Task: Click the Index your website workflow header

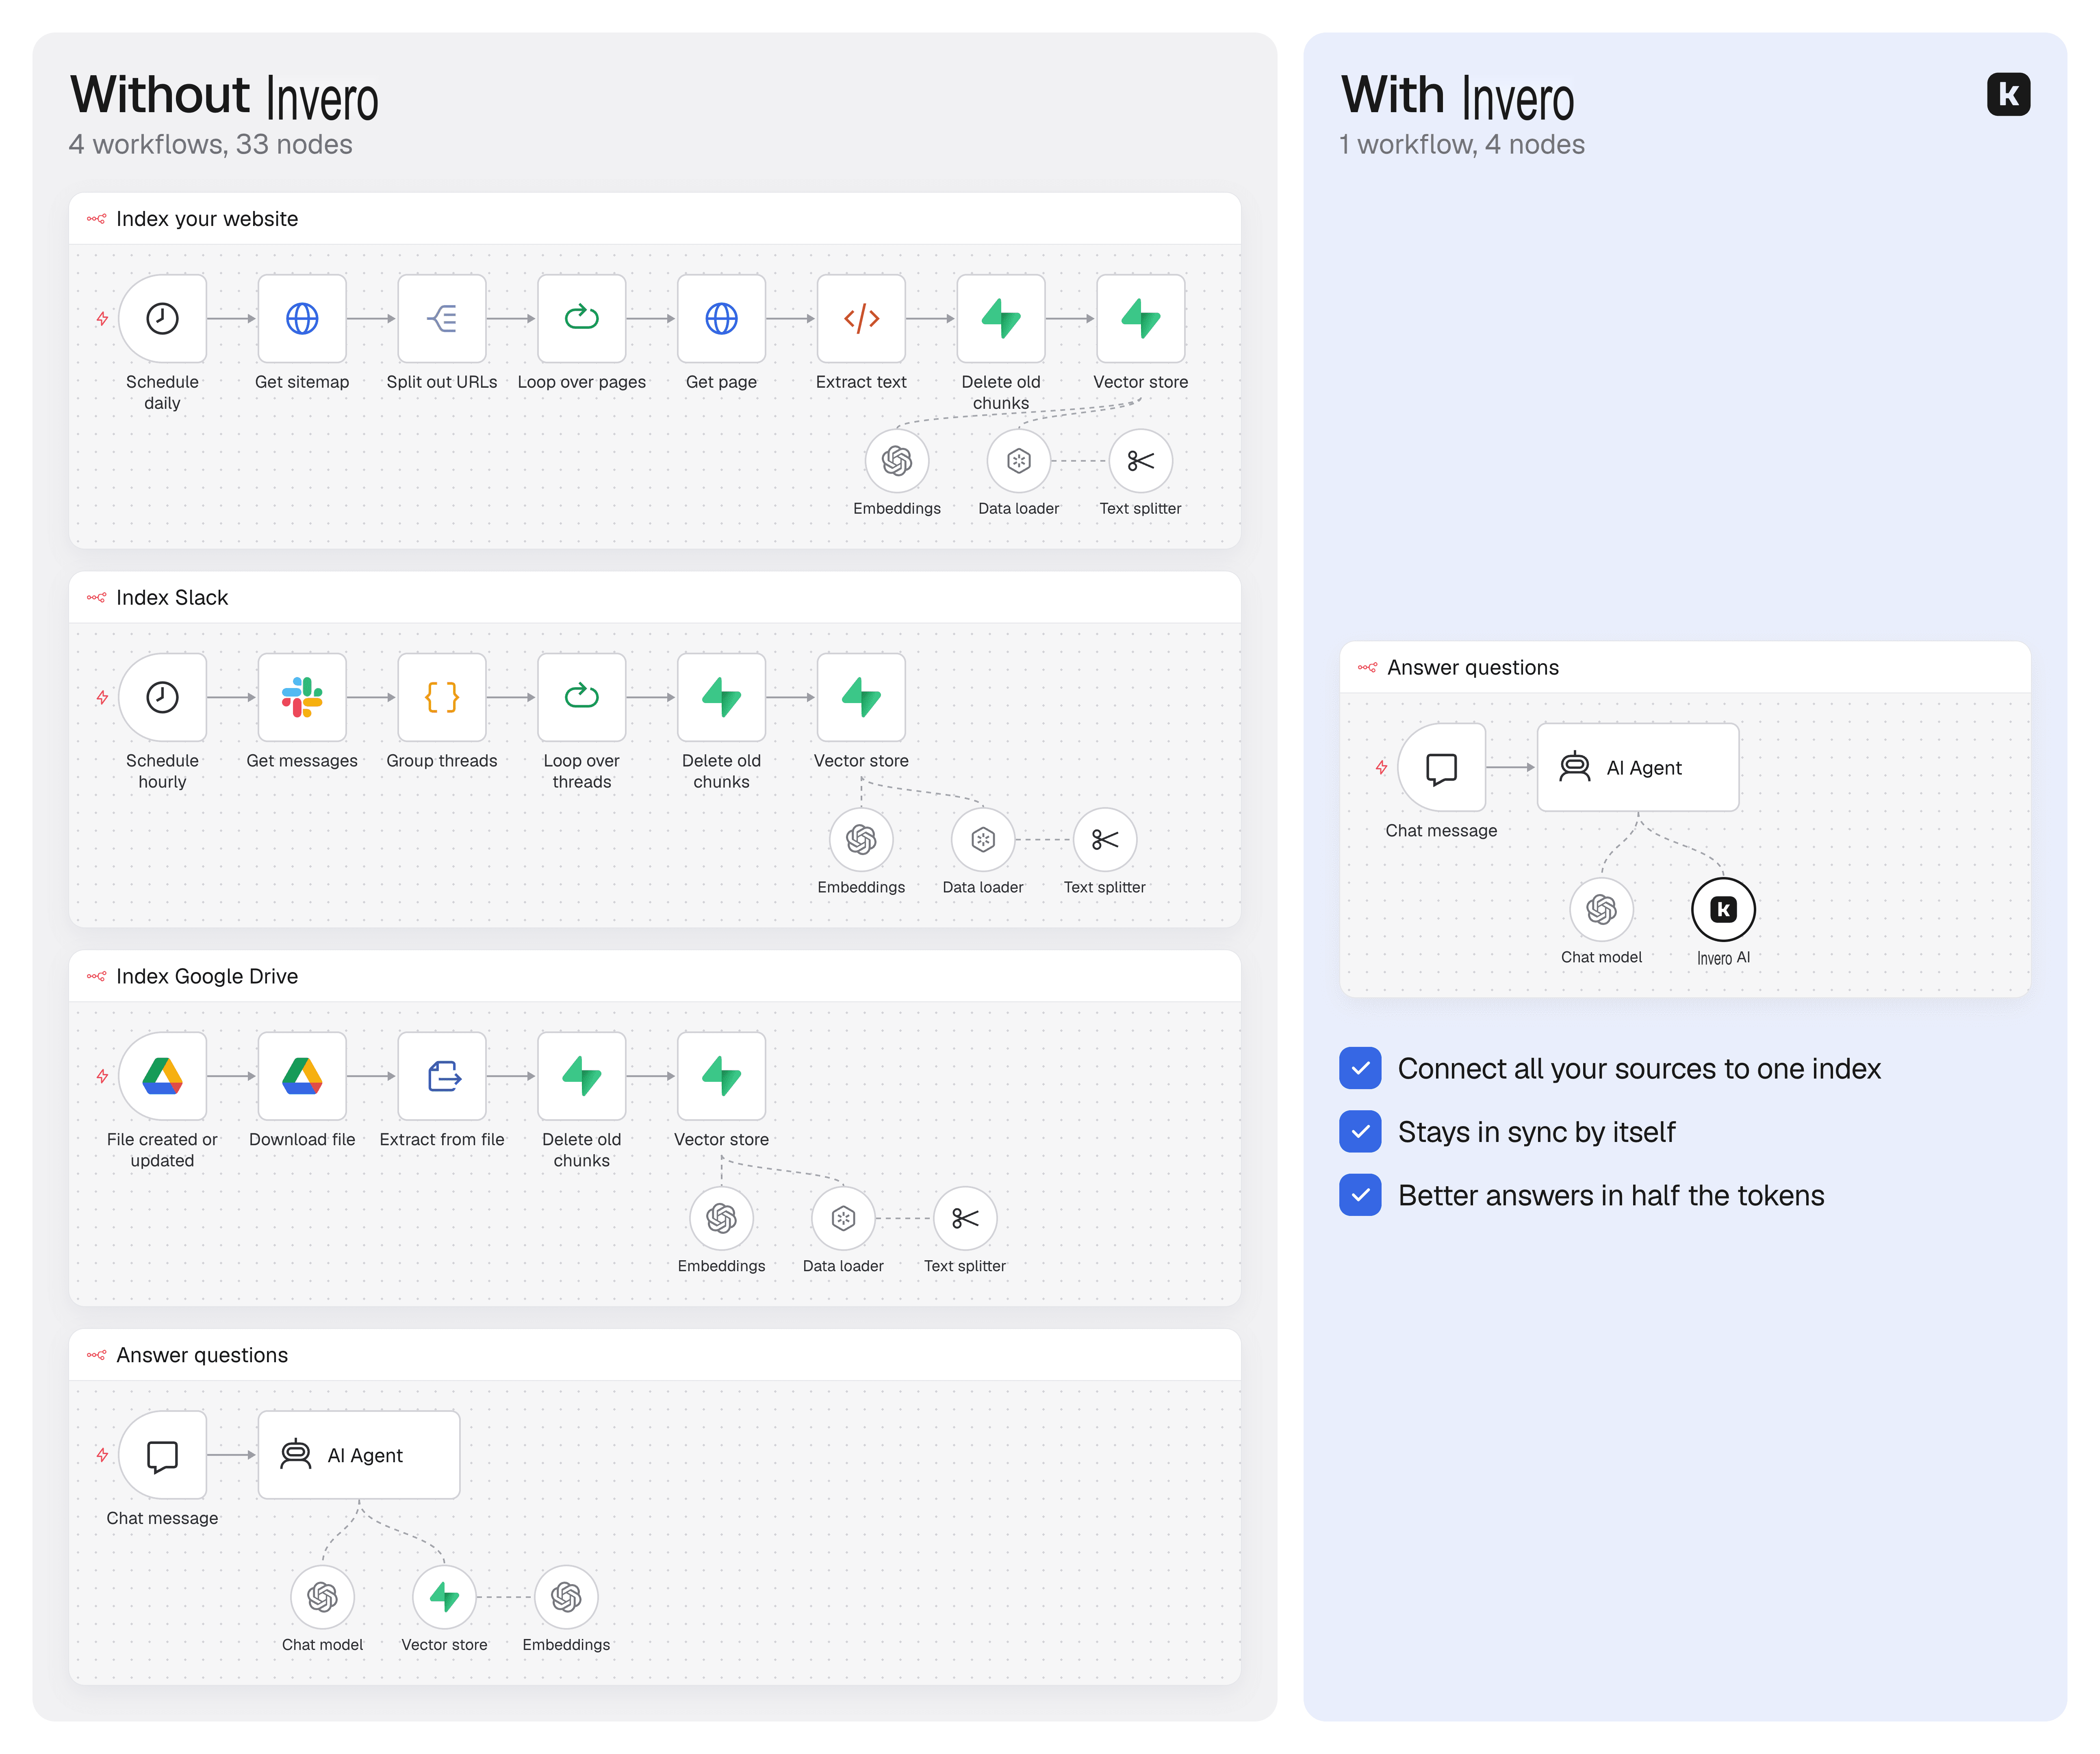Action: pos(655,219)
